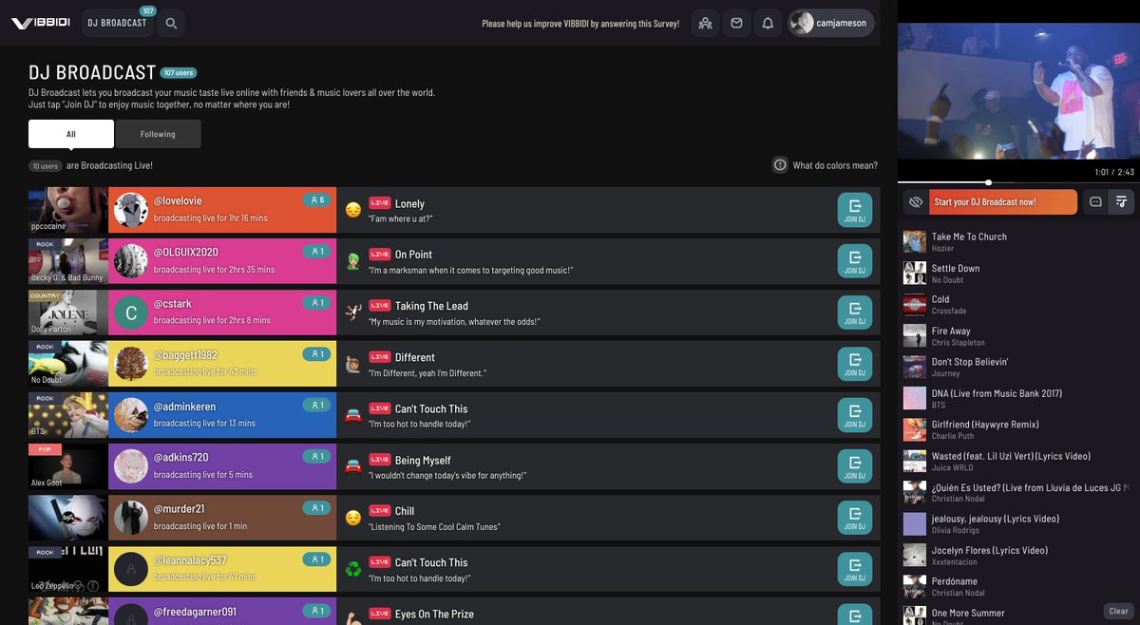Click @adkins720 avatar
The height and width of the screenshot is (625, 1140).
click(x=131, y=466)
